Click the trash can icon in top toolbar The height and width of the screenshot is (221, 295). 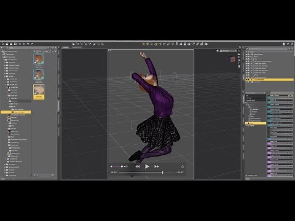click(284, 44)
